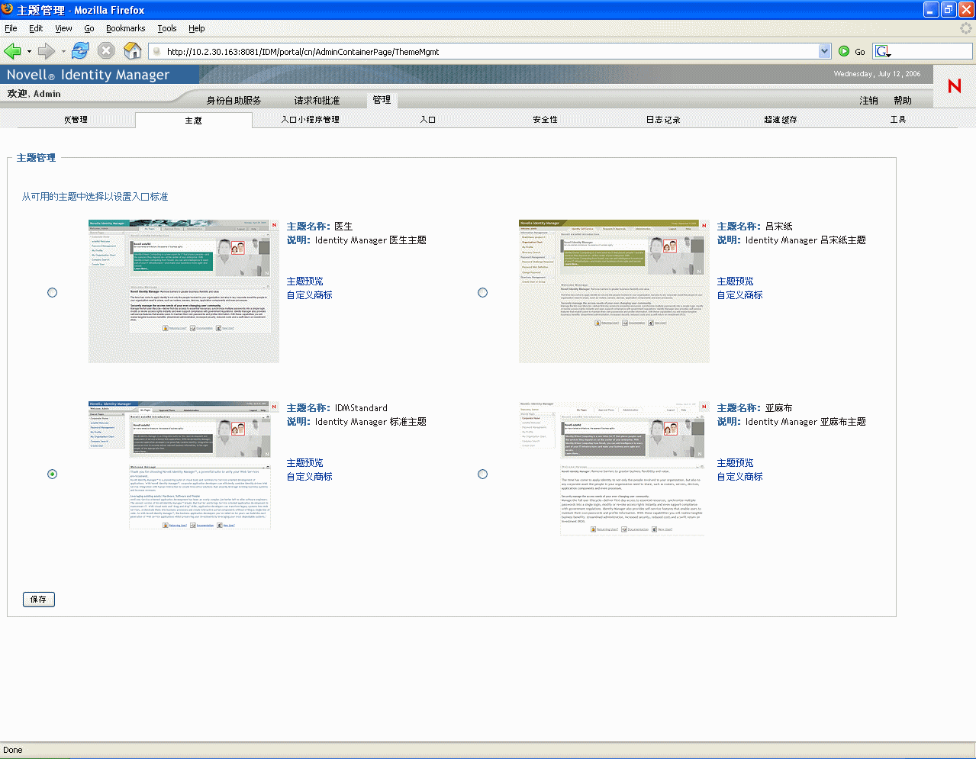Open Forward history dropdown arrow
The image size is (976, 759).
(x=63, y=52)
